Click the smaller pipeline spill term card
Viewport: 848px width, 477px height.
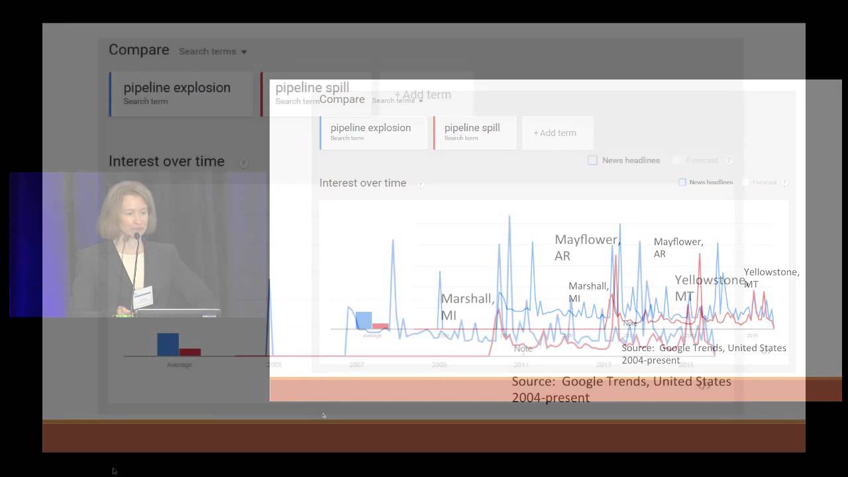475,132
